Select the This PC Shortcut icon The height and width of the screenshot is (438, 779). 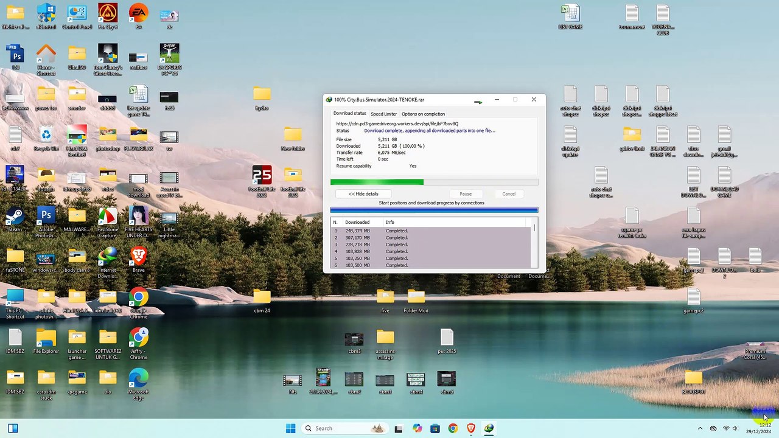pos(15,303)
